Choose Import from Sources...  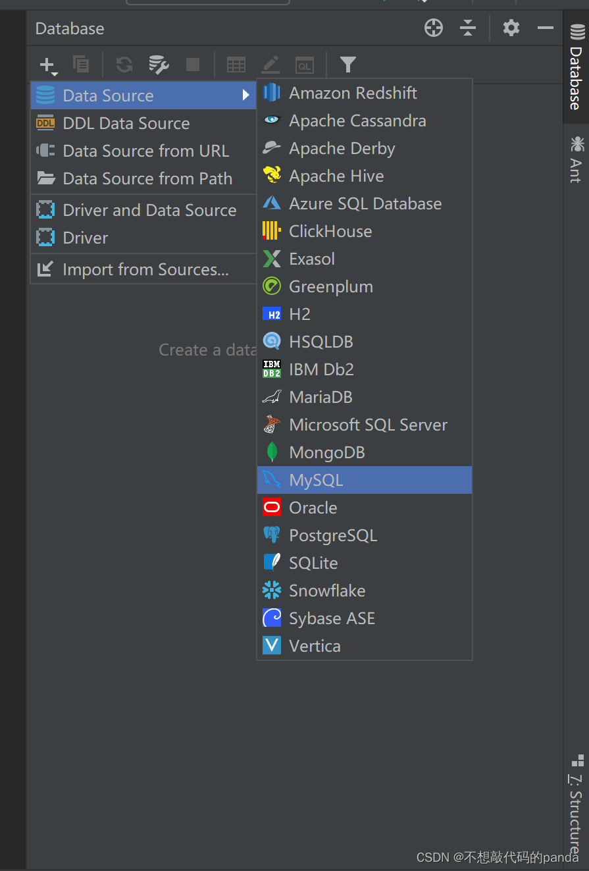[x=143, y=269]
